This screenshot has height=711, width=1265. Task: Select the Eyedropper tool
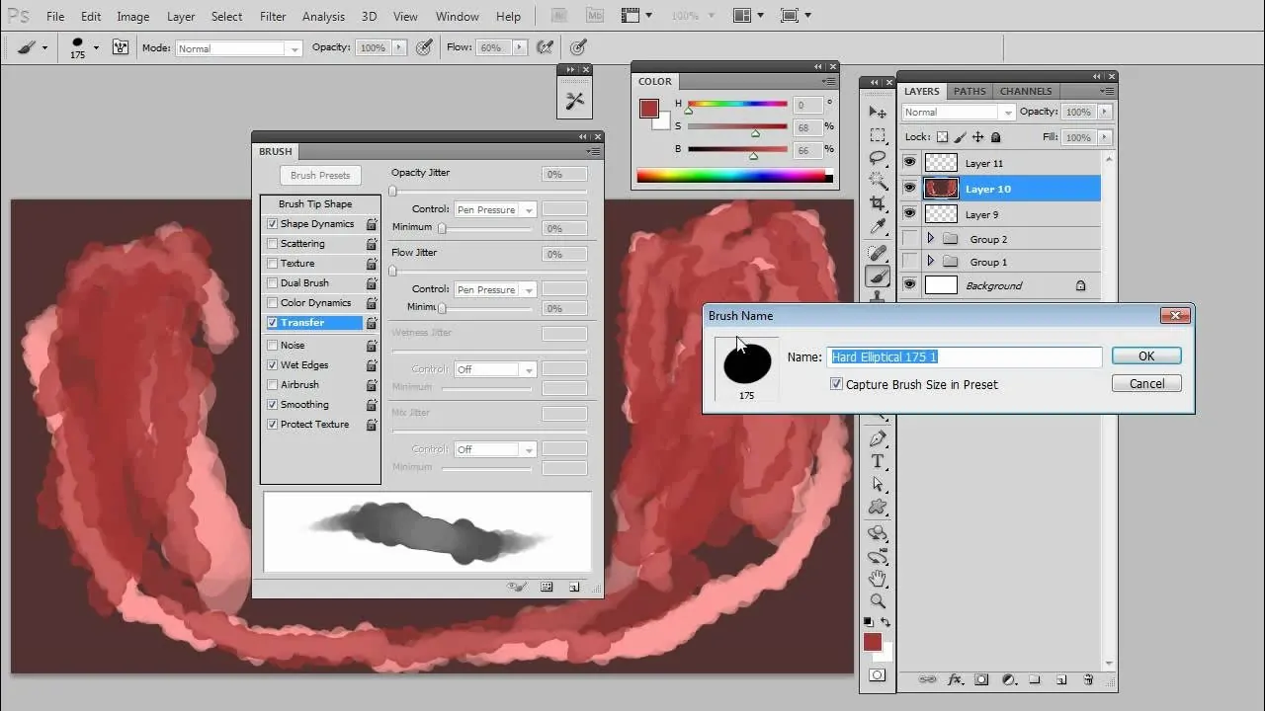(x=878, y=226)
